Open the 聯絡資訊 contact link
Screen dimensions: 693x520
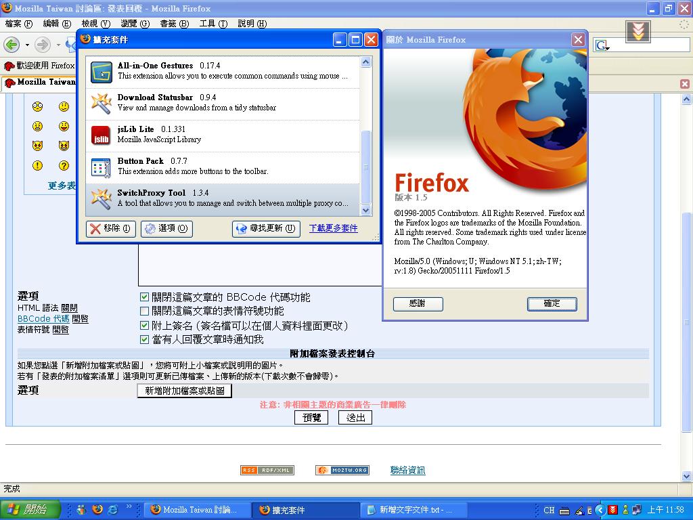[407, 470]
